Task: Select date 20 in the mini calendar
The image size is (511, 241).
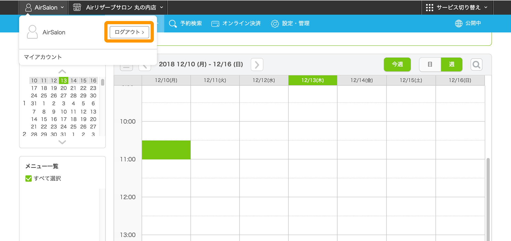Action: (64, 88)
